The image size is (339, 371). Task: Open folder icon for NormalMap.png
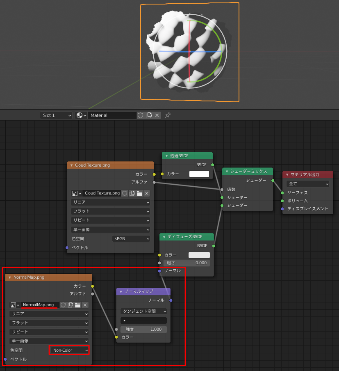77,305
